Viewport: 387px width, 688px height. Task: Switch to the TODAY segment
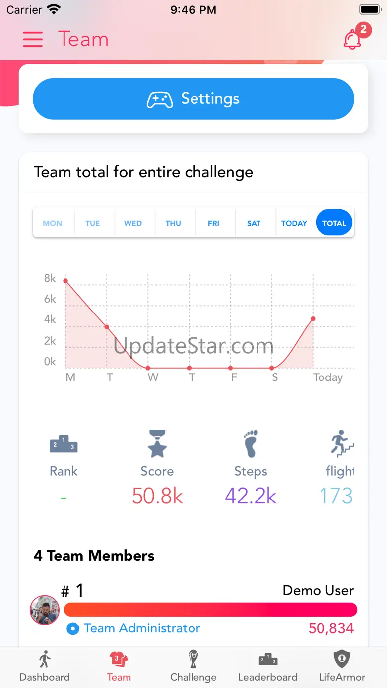click(294, 223)
